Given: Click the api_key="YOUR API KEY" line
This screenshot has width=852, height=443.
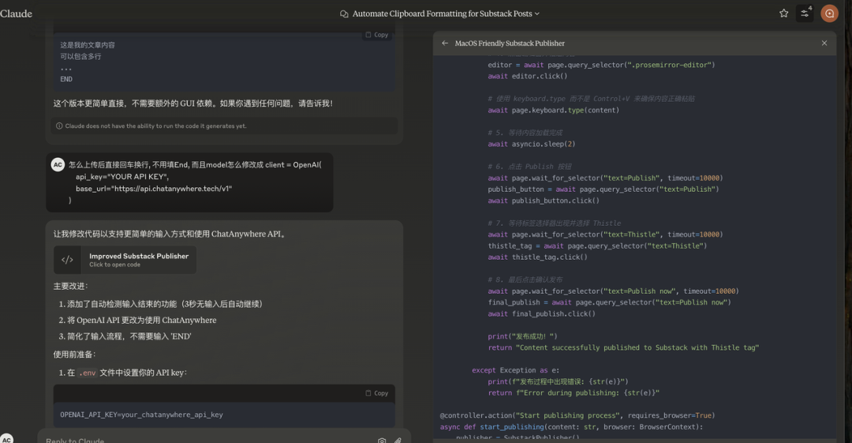Looking at the screenshot, I should point(122,177).
